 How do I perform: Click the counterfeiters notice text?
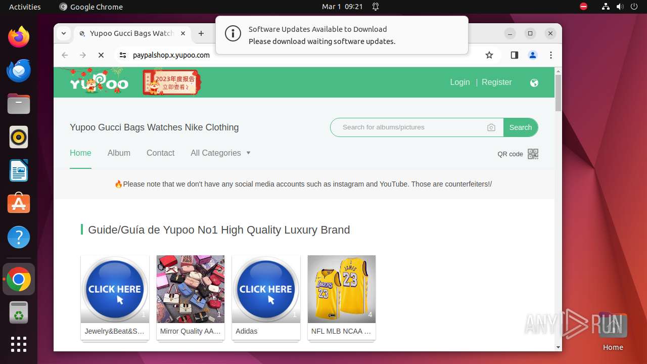tap(303, 184)
